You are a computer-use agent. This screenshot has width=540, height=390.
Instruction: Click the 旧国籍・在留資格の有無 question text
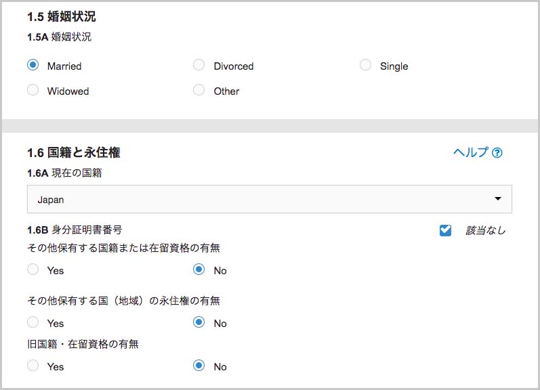(83, 344)
